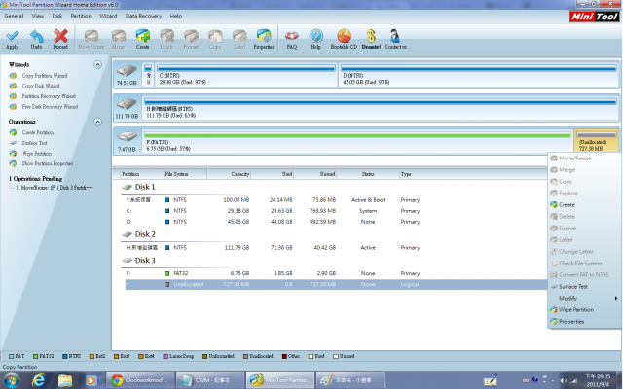The width and height of the screenshot is (623, 389).
Task: Launch Copy Disk Wizard link
Action: [x=41, y=86]
